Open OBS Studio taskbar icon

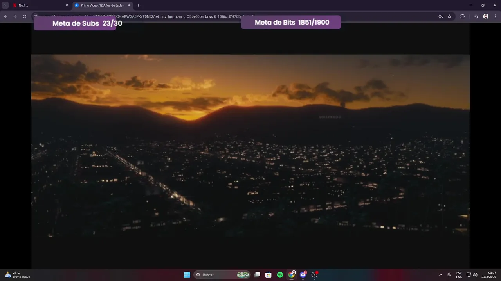pos(314,275)
